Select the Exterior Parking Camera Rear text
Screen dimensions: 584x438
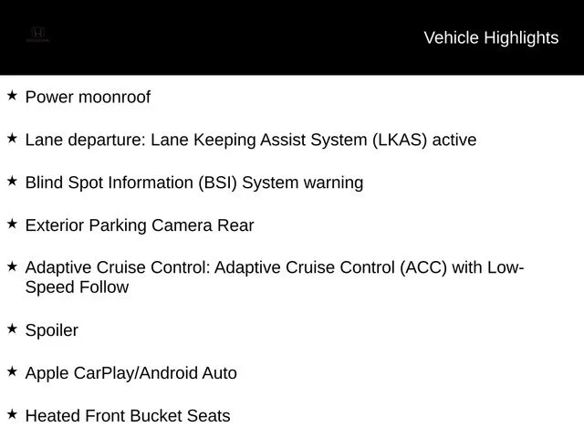click(140, 225)
